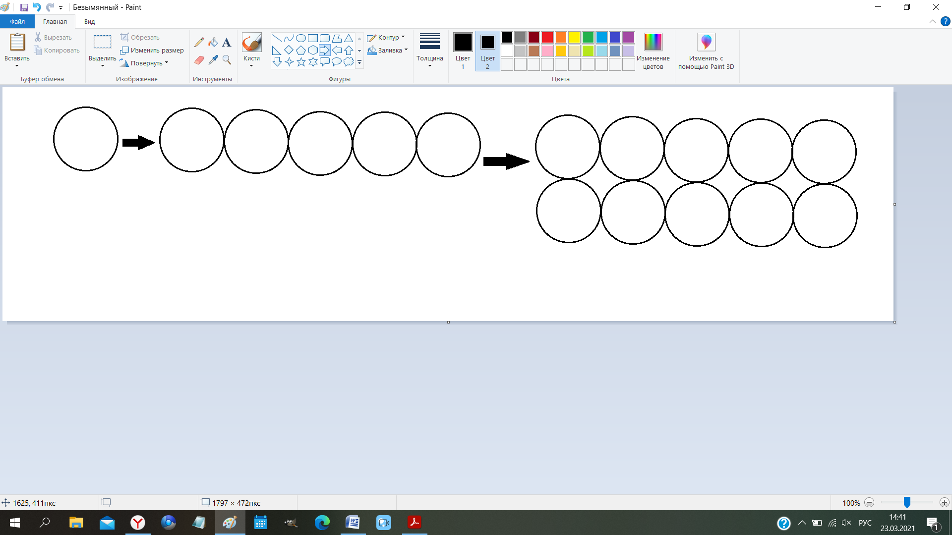Open the Файл menu

point(17,21)
